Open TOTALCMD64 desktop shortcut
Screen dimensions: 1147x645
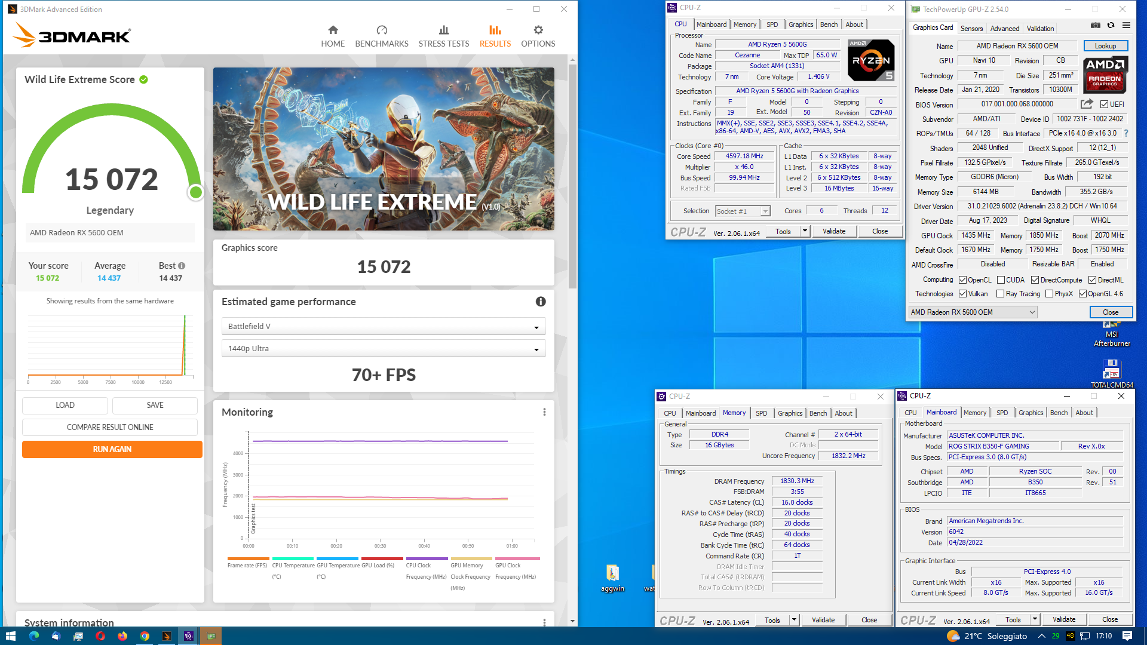point(1112,374)
